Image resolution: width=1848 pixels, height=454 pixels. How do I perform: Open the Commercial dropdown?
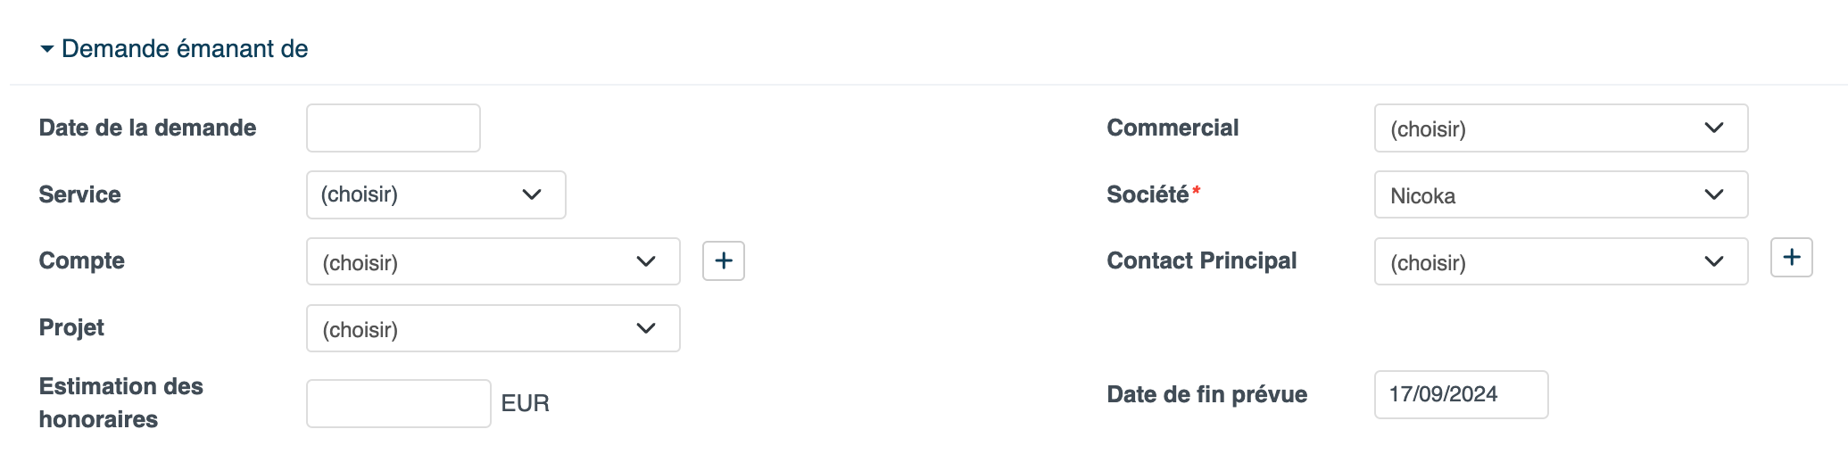(1560, 128)
